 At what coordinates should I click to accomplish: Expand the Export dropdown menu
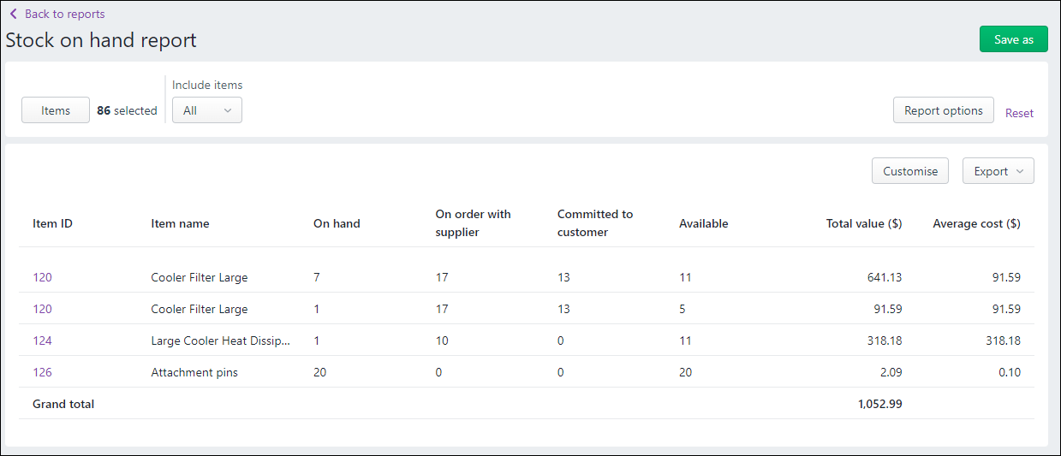pyautogui.click(x=998, y=171)
